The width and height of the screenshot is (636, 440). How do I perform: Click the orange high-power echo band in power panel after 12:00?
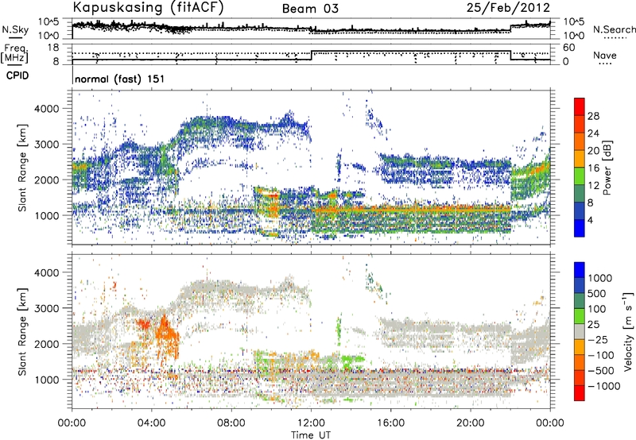409,210
